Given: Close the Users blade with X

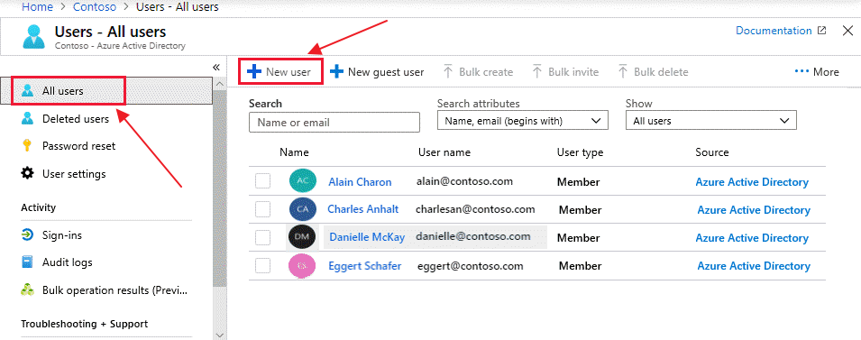Looking at the screenshot, I should pyautogui.click(x=847, y=31).
